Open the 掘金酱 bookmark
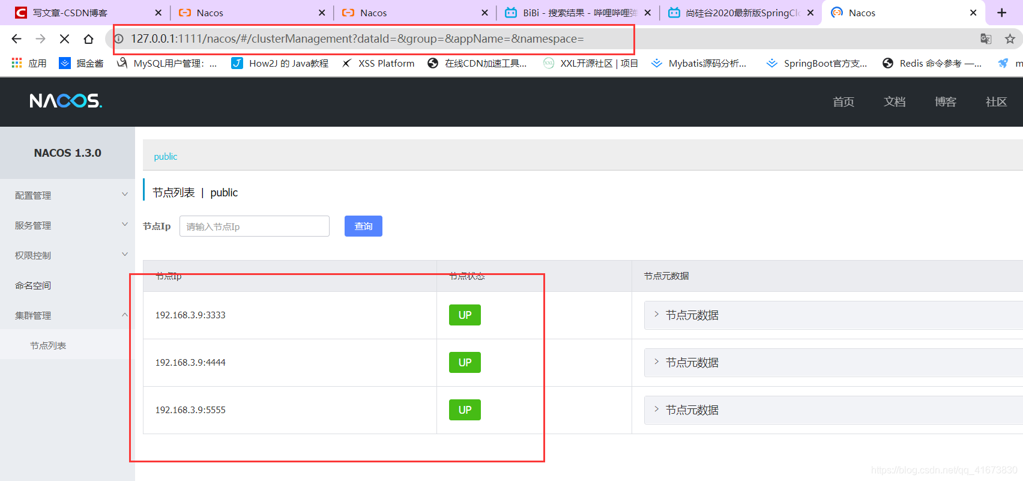This screenshot has height=481, width=1023. [x=81, y=63]
